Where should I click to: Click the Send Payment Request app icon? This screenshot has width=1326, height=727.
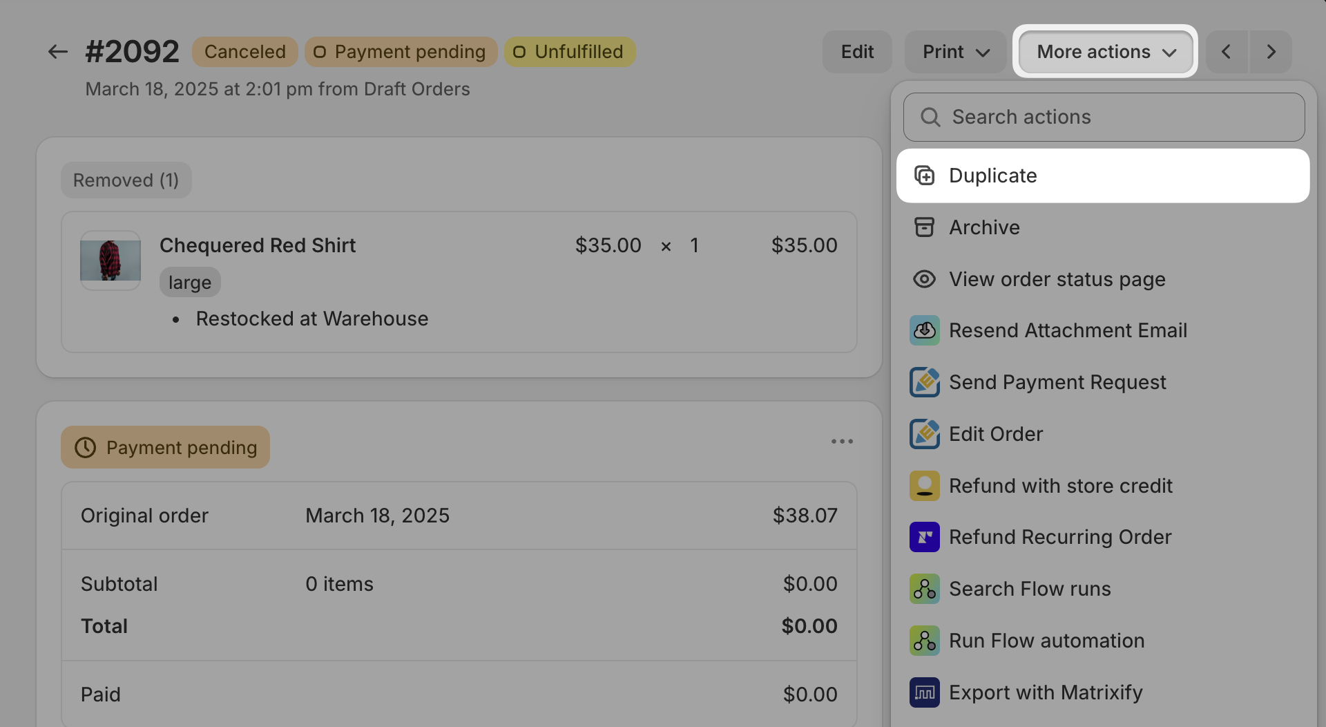pos(924,382)
